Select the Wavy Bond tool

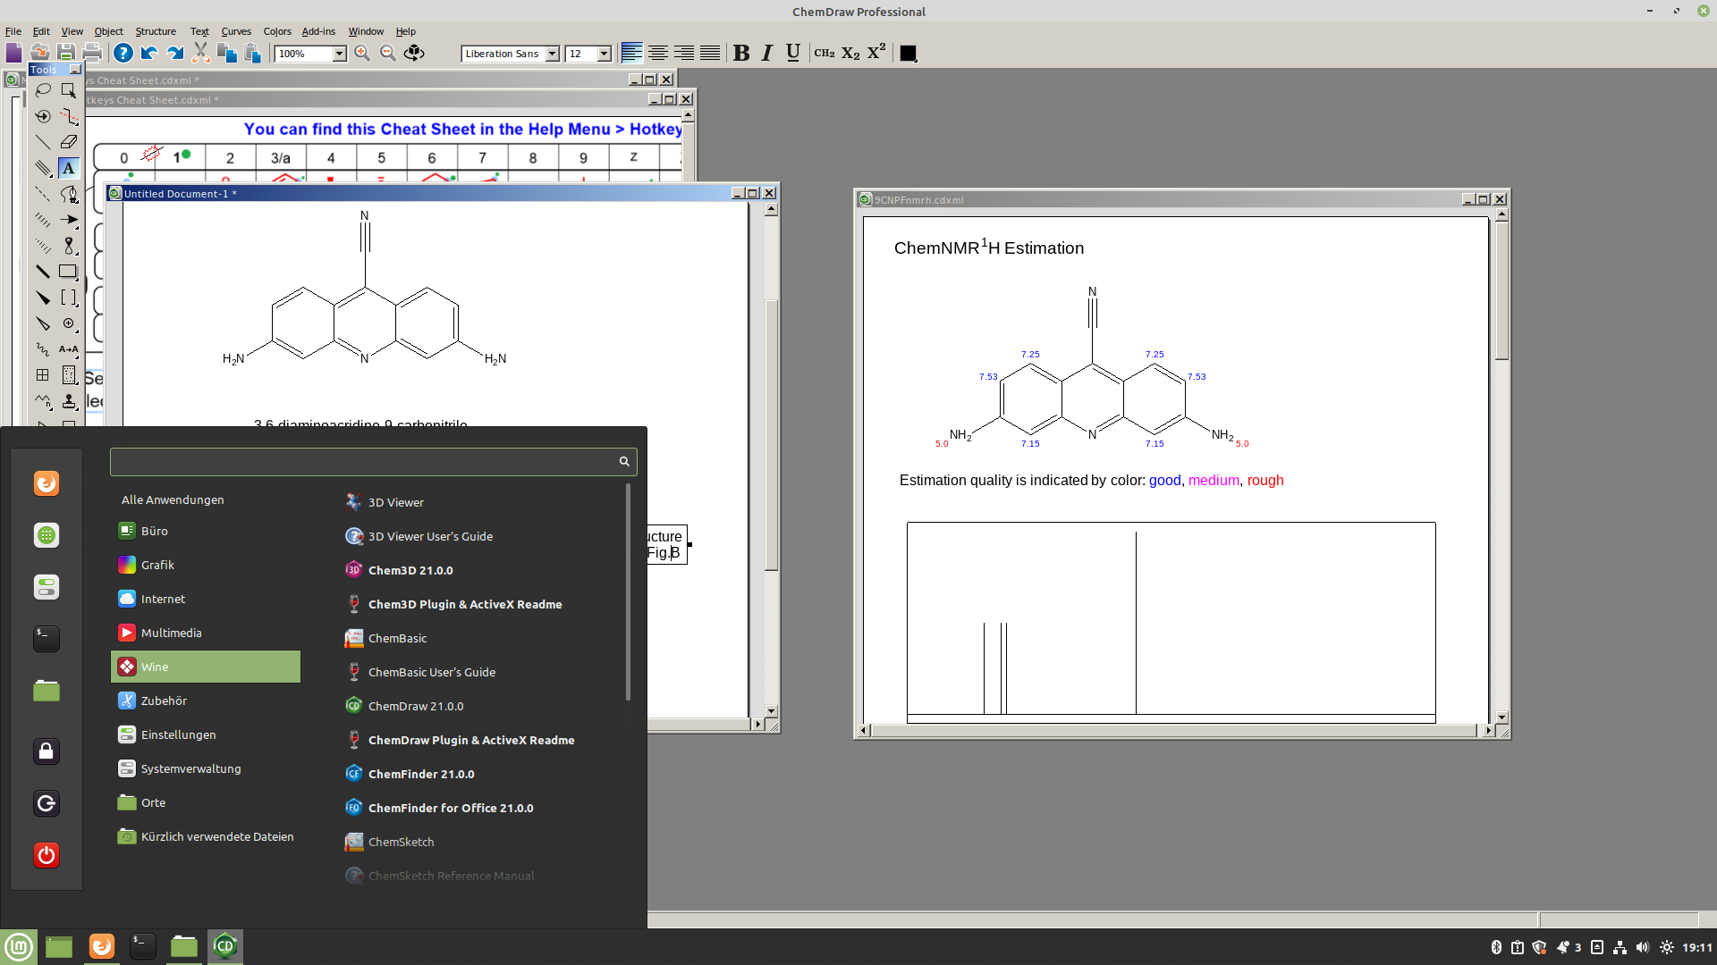coord(43,349)
